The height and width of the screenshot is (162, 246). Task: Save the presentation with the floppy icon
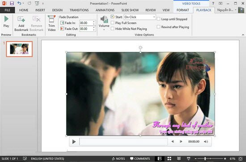click(12, 3)
